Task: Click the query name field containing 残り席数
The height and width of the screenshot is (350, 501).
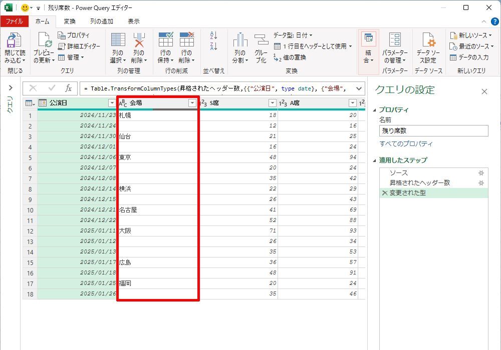Action: click(x=433, y=131)
